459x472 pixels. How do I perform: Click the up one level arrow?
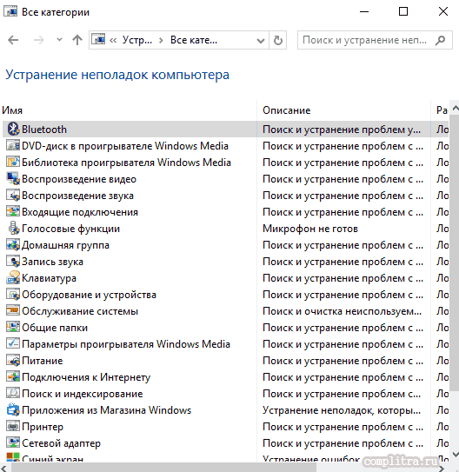pyautogui.click(x=77, y=40)
